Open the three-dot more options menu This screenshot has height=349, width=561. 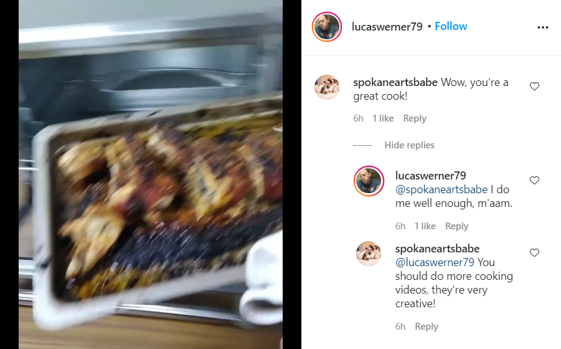[x=543, y=27]
